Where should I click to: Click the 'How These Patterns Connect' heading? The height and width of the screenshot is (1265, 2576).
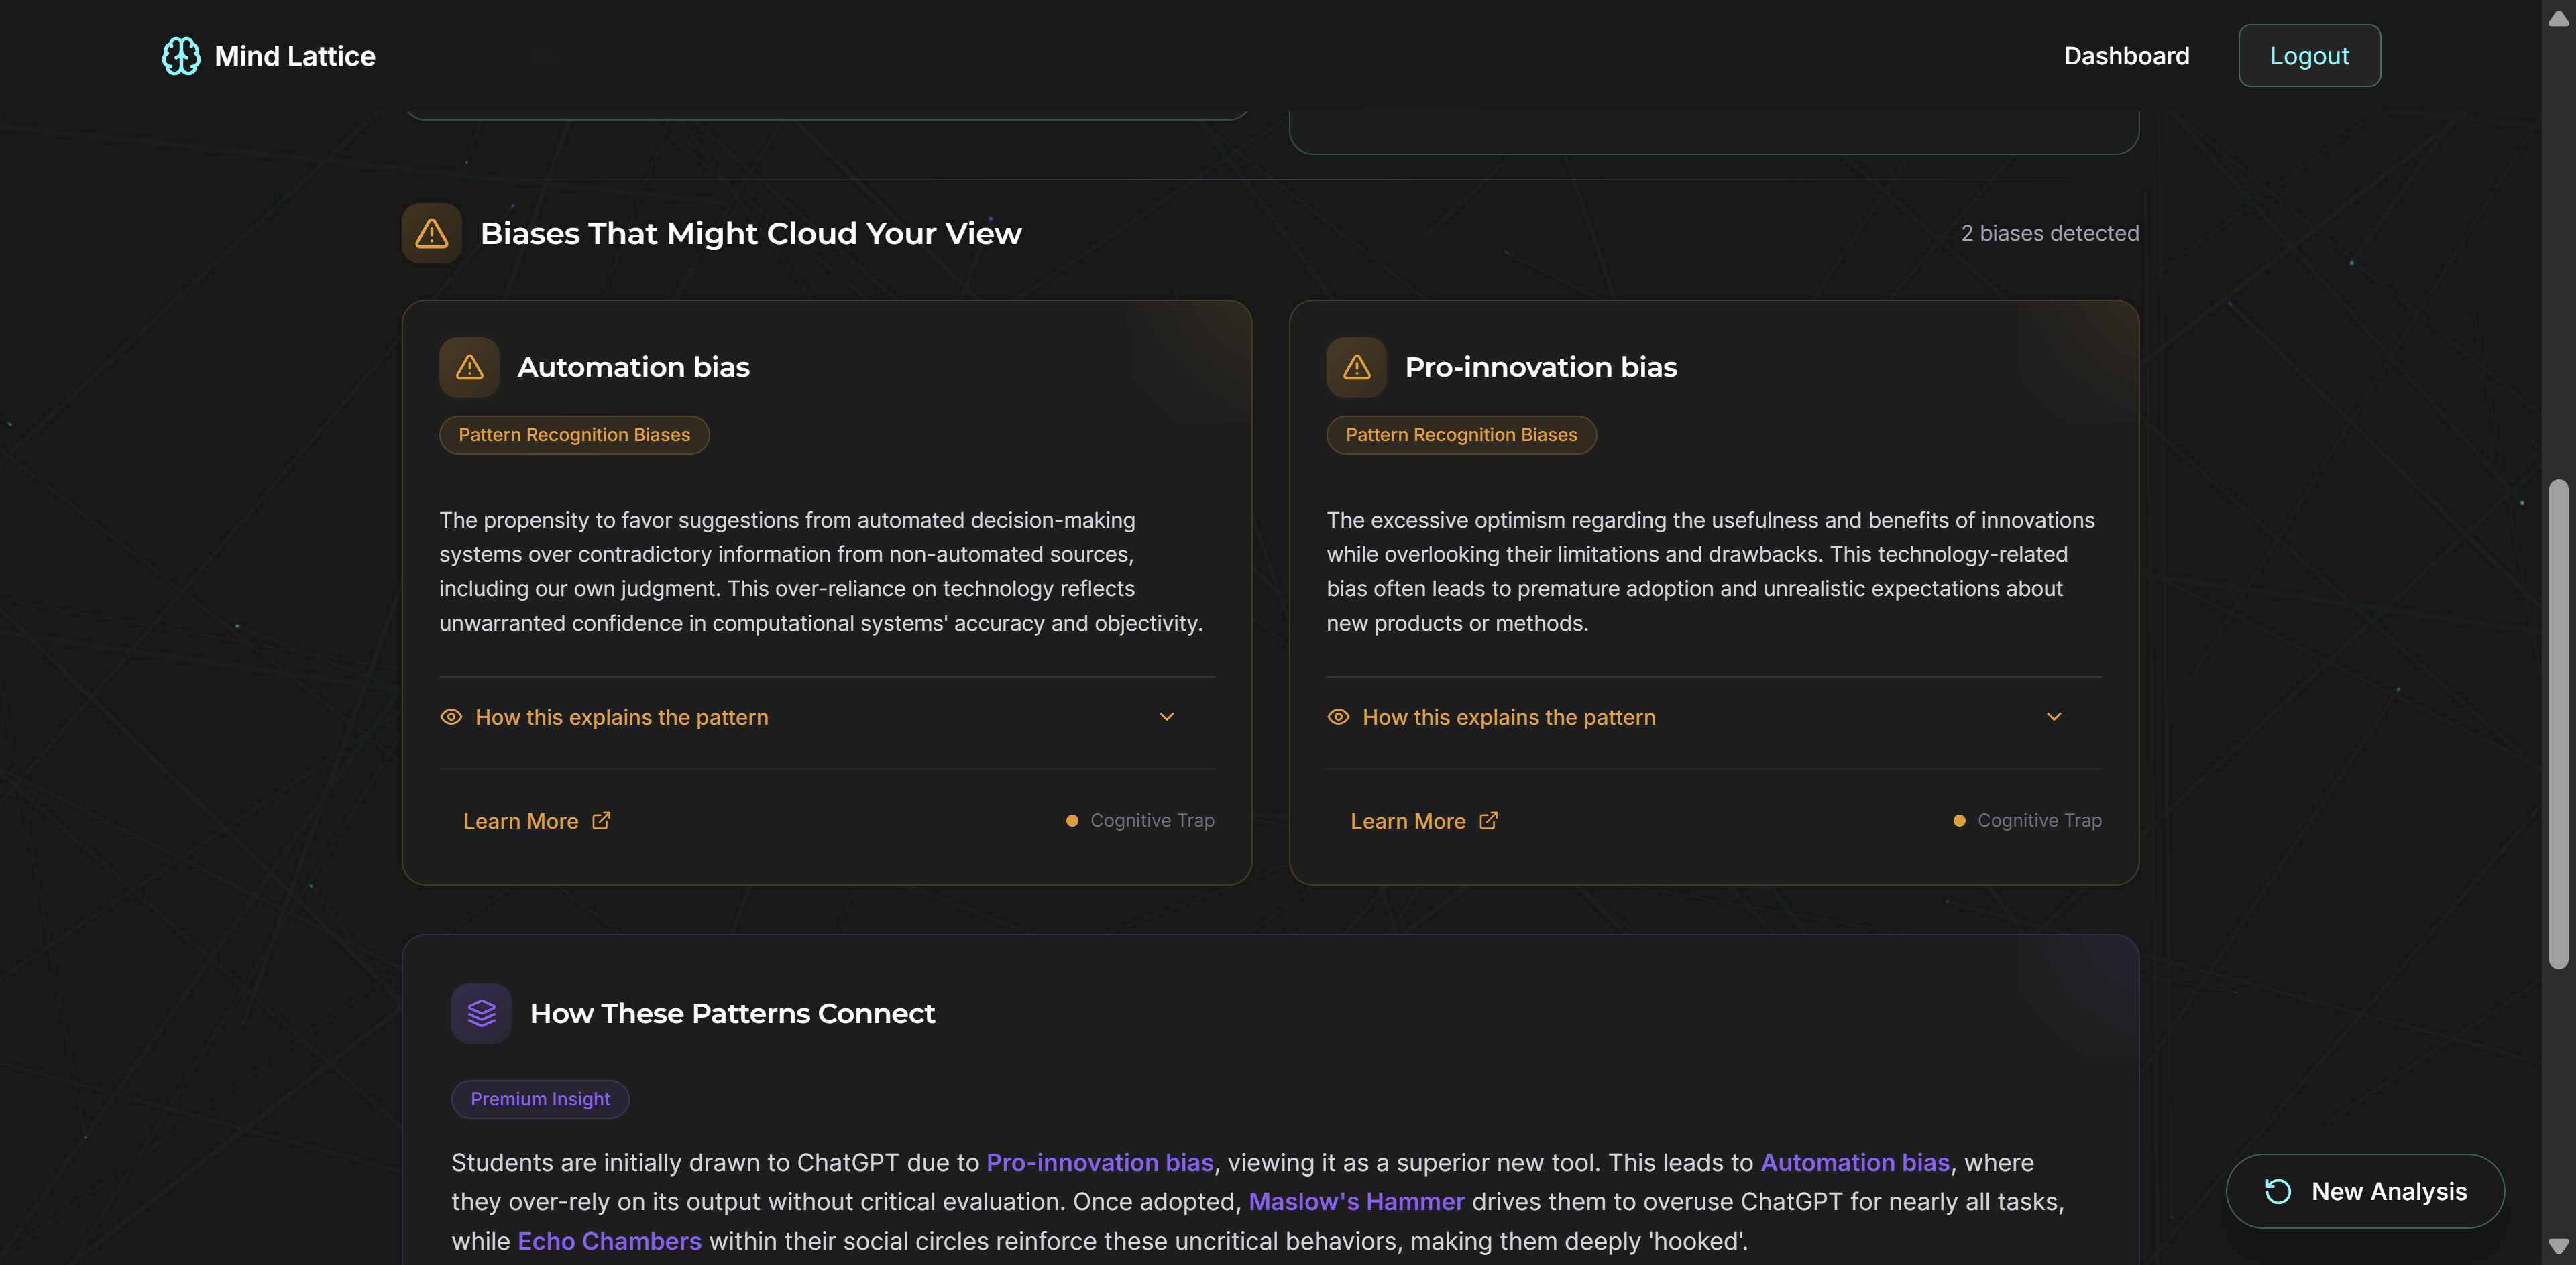[x=732, y=1013]
